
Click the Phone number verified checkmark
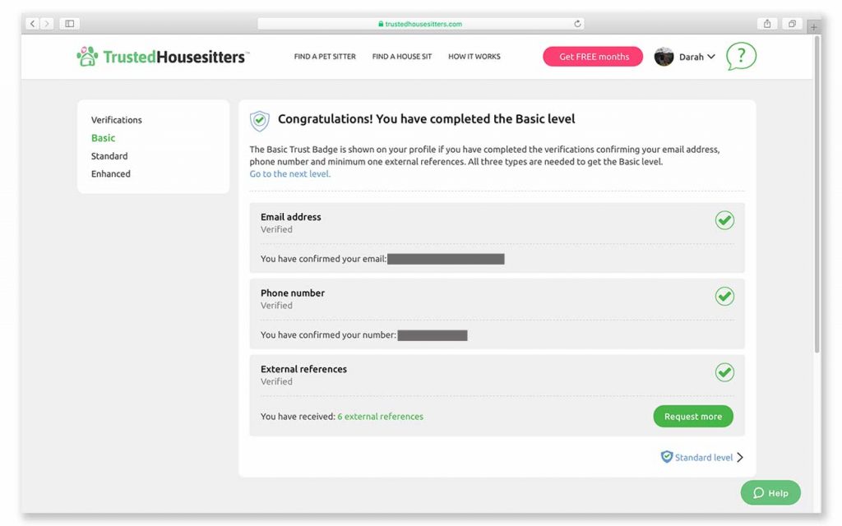724,296
